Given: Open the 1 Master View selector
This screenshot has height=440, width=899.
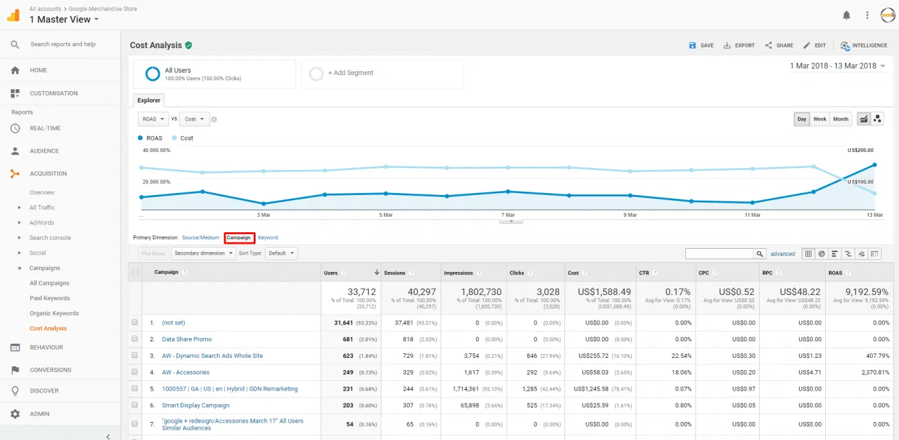Looking at the screenshot, I should [x=64, y=19].
